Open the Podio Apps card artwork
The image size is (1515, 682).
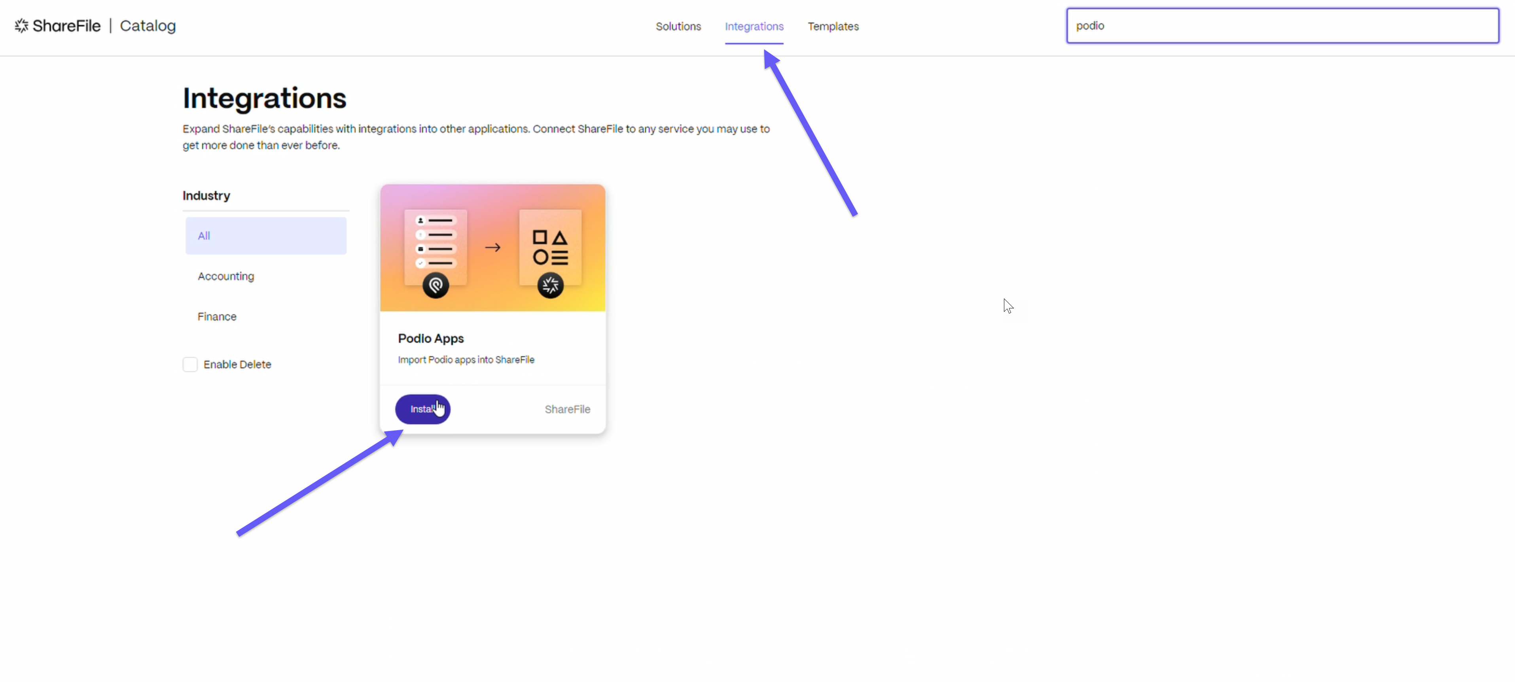click(493, 248)
